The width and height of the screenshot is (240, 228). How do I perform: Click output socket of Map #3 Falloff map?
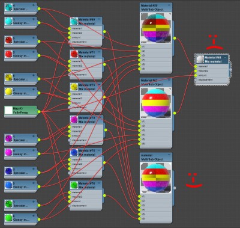pos(39,111)
